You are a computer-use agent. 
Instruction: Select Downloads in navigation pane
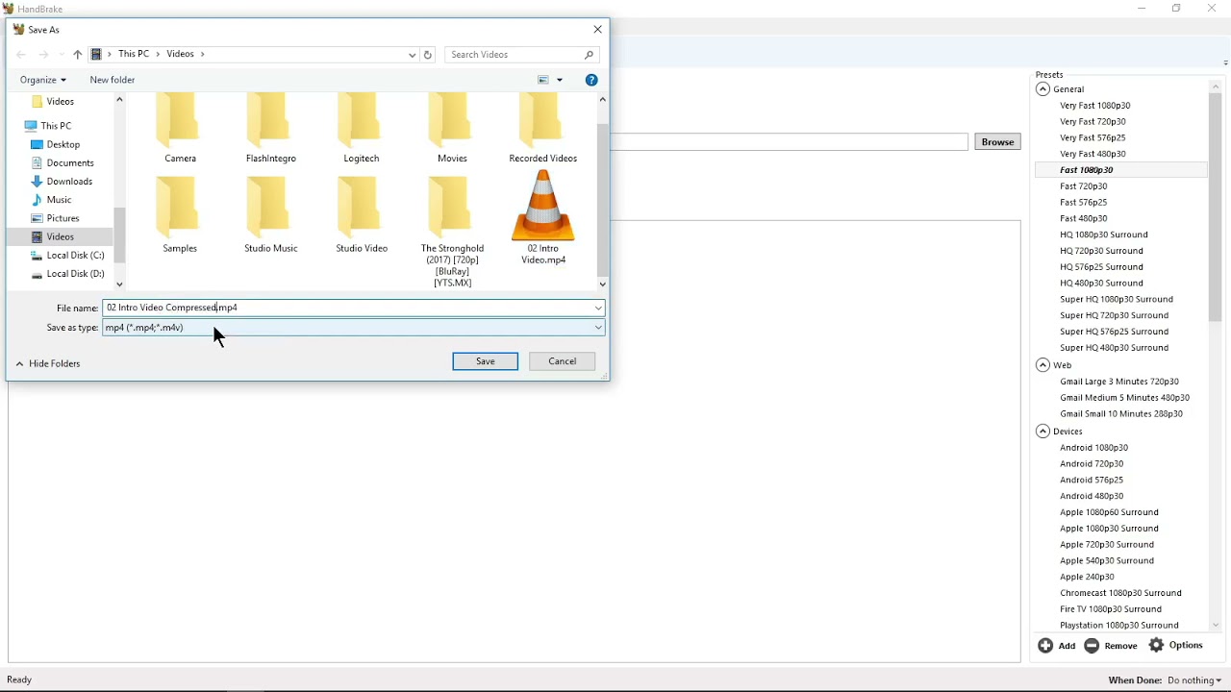(x=62, y=182)
